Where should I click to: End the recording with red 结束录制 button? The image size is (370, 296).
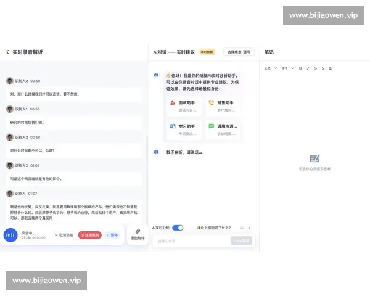[90, 235]
